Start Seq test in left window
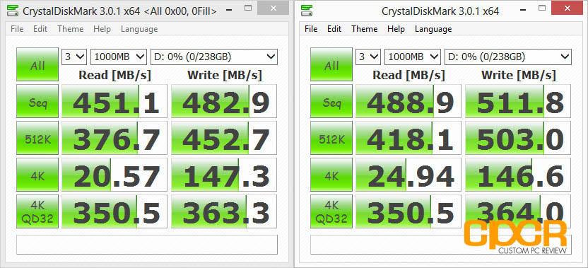The image size is (588, 268). 37,101
